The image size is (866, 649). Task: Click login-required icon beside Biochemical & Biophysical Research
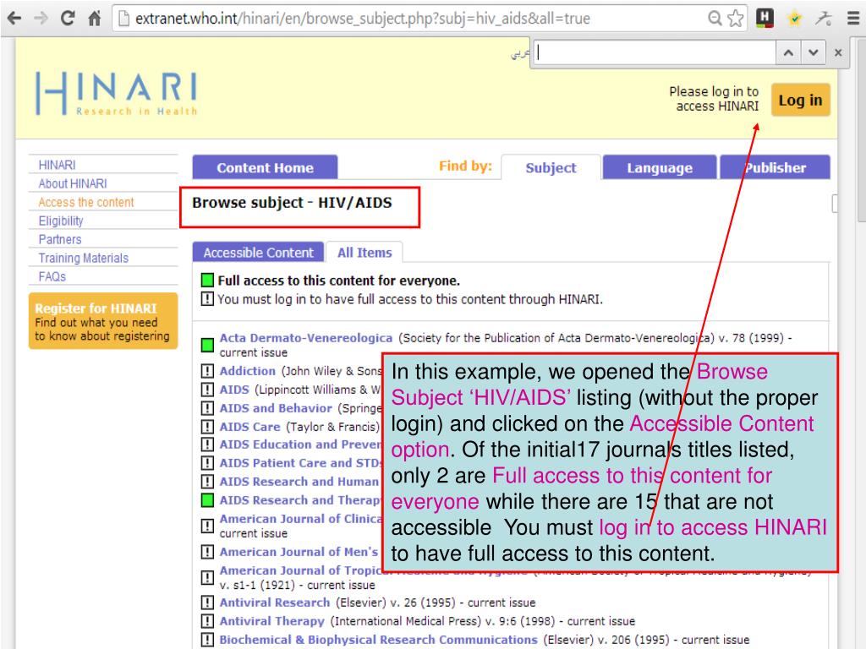tap(207, 640)
